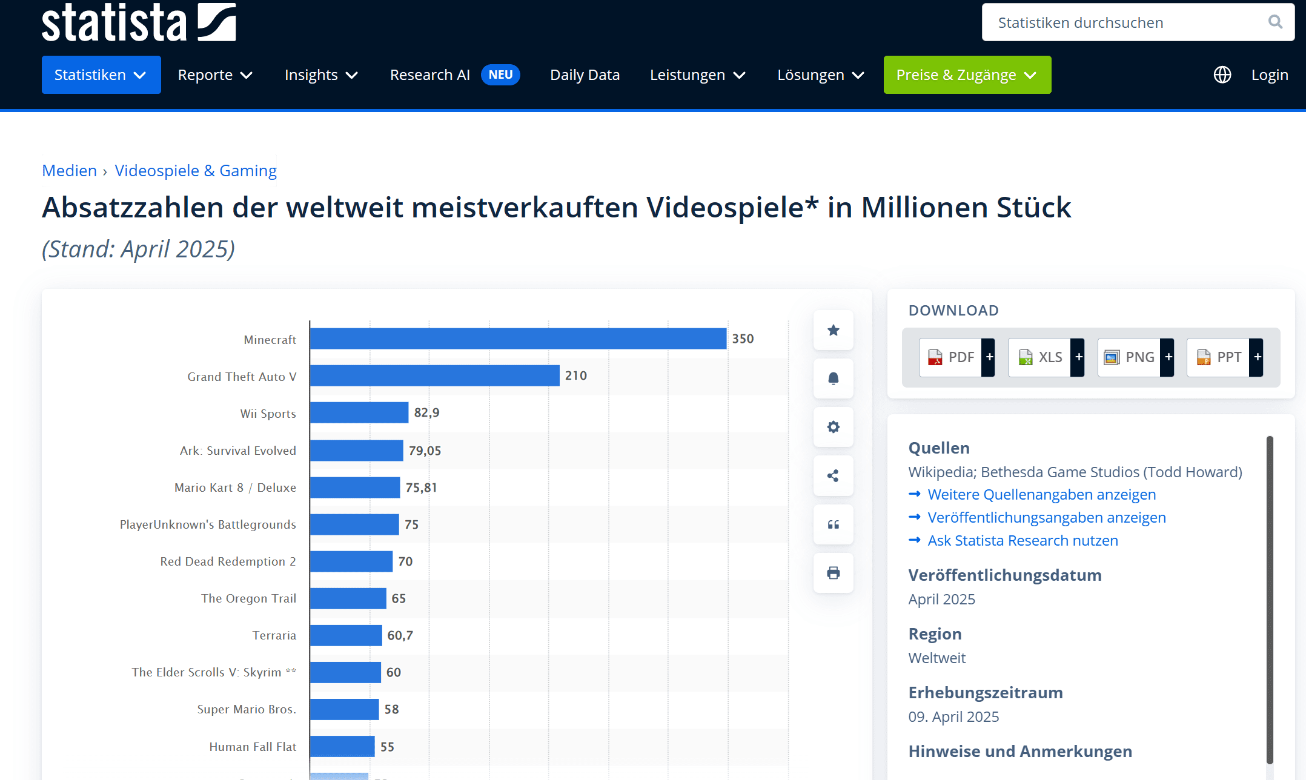The width and height of the screenshot is (1306, 780).
Task: Click the Grand Theft Auto V bar
Action: coord(434,375)
